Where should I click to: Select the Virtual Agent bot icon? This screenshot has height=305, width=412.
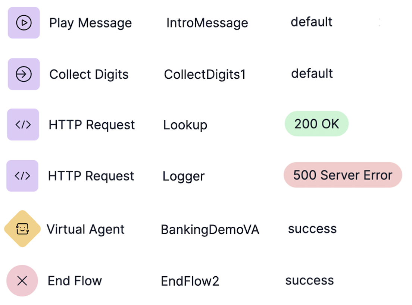point(22,229)
